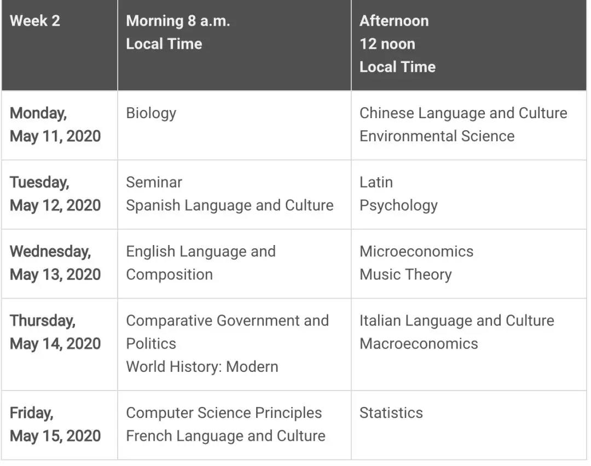591x466 pixels.
Task: Select Italian Language and Culture text
Action: click(x=456, y=321)
